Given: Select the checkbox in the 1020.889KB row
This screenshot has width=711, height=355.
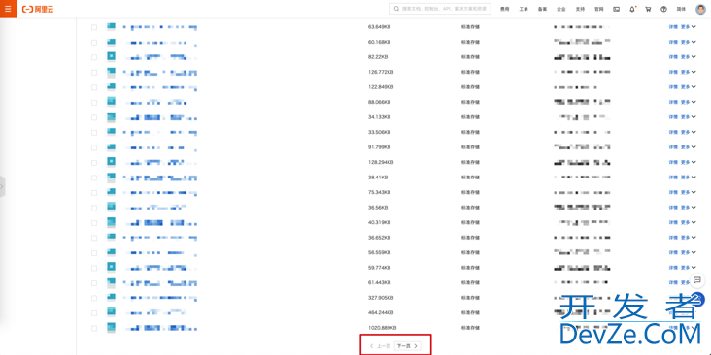Looking at the screenshot, I should point(94,328).
